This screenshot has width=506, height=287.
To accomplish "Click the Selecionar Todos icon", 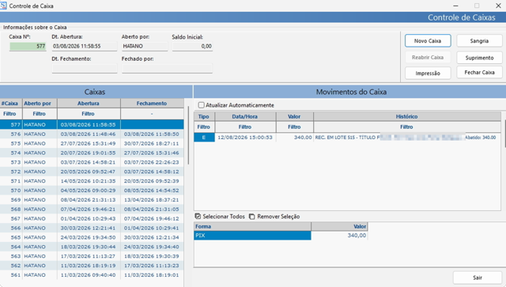I will [198, 217].
